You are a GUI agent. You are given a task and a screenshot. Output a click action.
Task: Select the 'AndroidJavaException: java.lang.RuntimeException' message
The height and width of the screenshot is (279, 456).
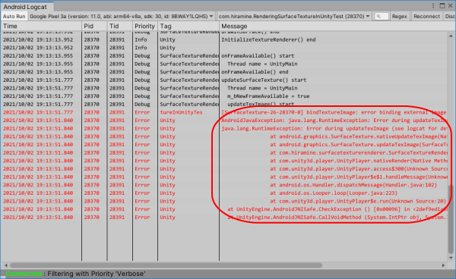coord(334,121)
